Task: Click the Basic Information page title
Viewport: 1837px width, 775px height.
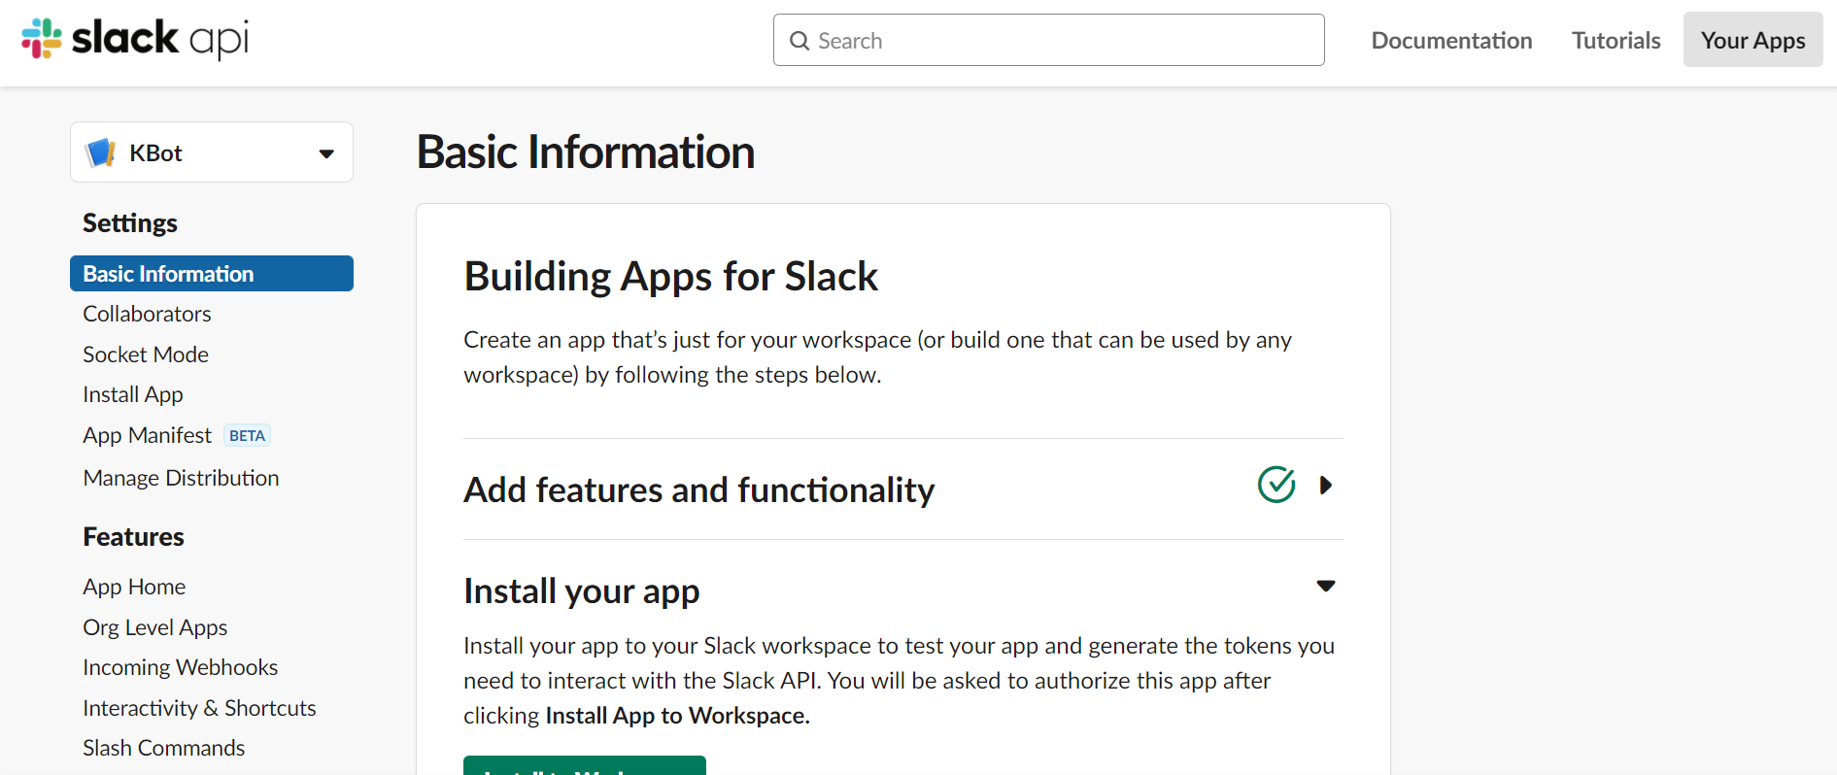Action: point(586,152)
